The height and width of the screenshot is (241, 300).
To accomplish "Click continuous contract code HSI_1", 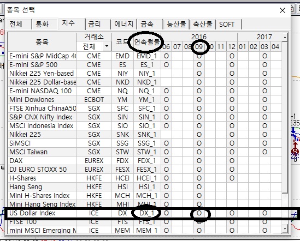I will 147,187.
